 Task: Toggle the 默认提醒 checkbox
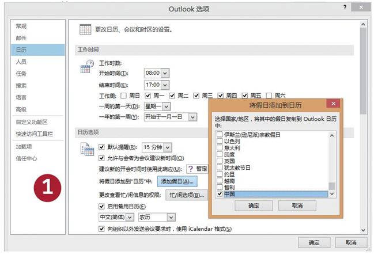coord(101,147)
